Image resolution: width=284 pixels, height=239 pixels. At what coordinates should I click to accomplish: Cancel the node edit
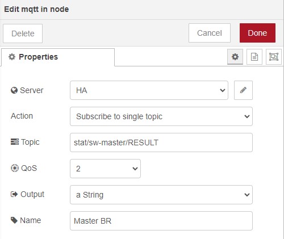pos(210,33)
